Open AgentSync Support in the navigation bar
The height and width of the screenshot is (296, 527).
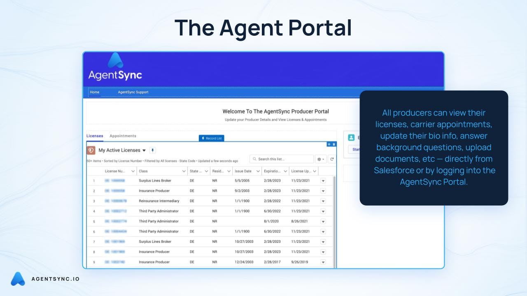pos(133,92)
